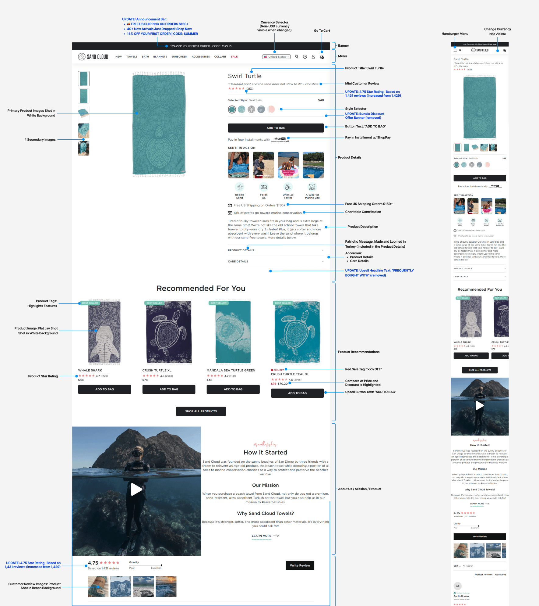This screenshot has height=606, width=539.
Task: Expand the mobile CARE DETAILS accordion
Action: coord(480,276)
